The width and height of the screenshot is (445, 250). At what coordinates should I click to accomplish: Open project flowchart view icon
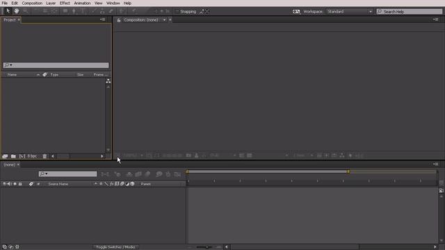108,81
